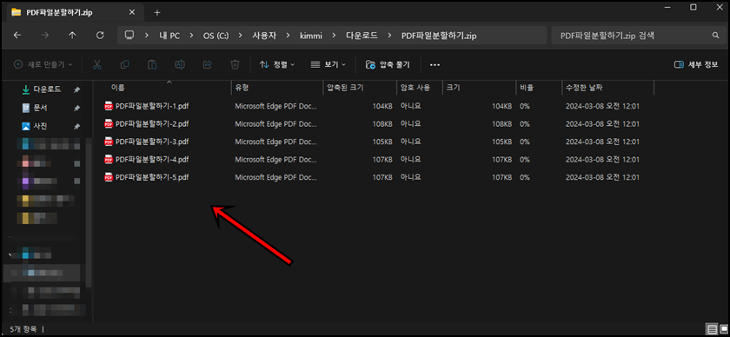Click PDF icon of PDF파일분할하기-3.pdf
This screenshot has width=730, height=337.
pos(109,142)
